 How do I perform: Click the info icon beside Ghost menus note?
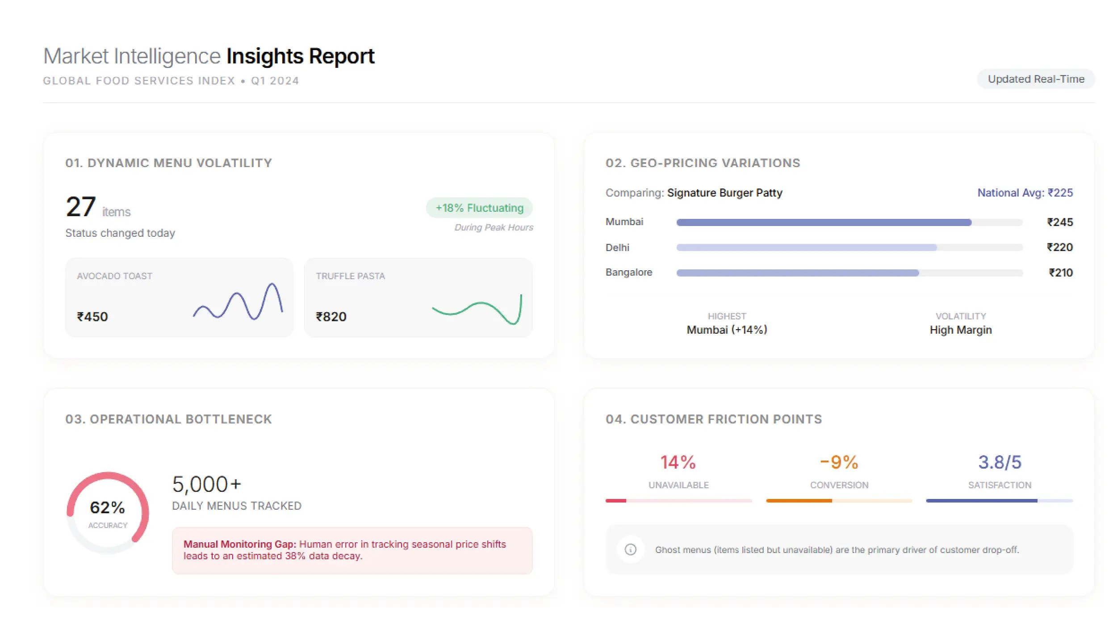click(x=630, y=549)
